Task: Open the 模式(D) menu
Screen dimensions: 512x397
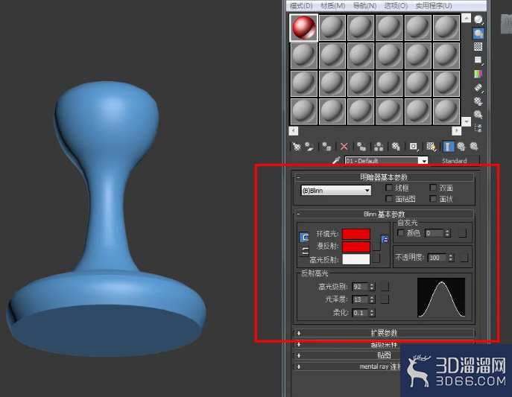Action: (301, 6)
